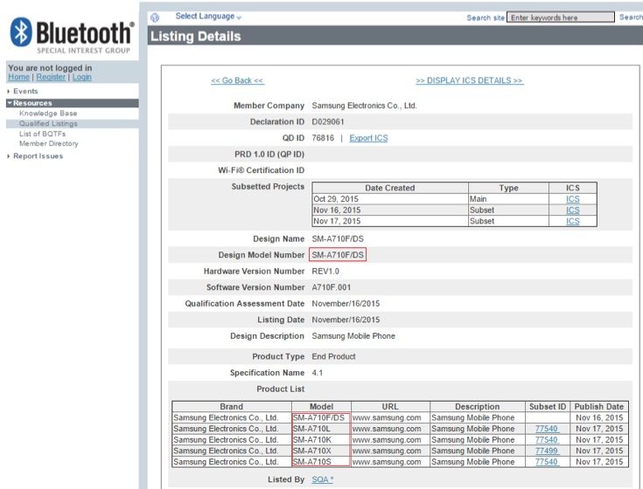This screenshot has height=489, width=643.
Task: Open Subset ID 77499 for SM-A710X
Action: [546, 451]
